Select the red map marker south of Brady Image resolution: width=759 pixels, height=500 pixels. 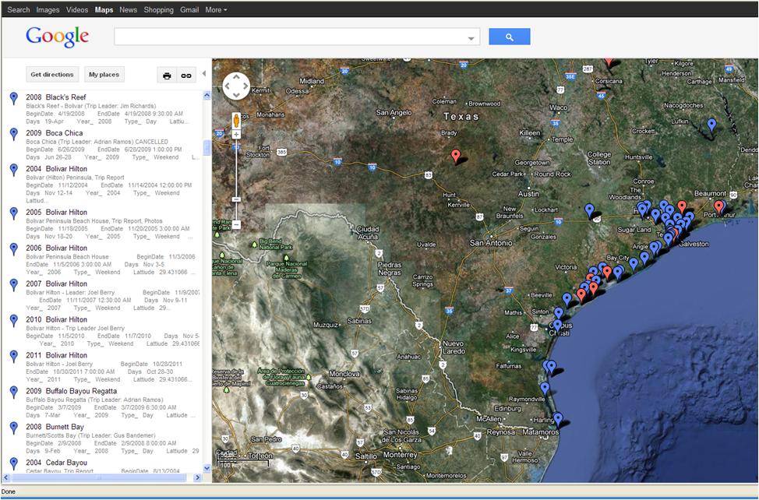coord(456,156)
